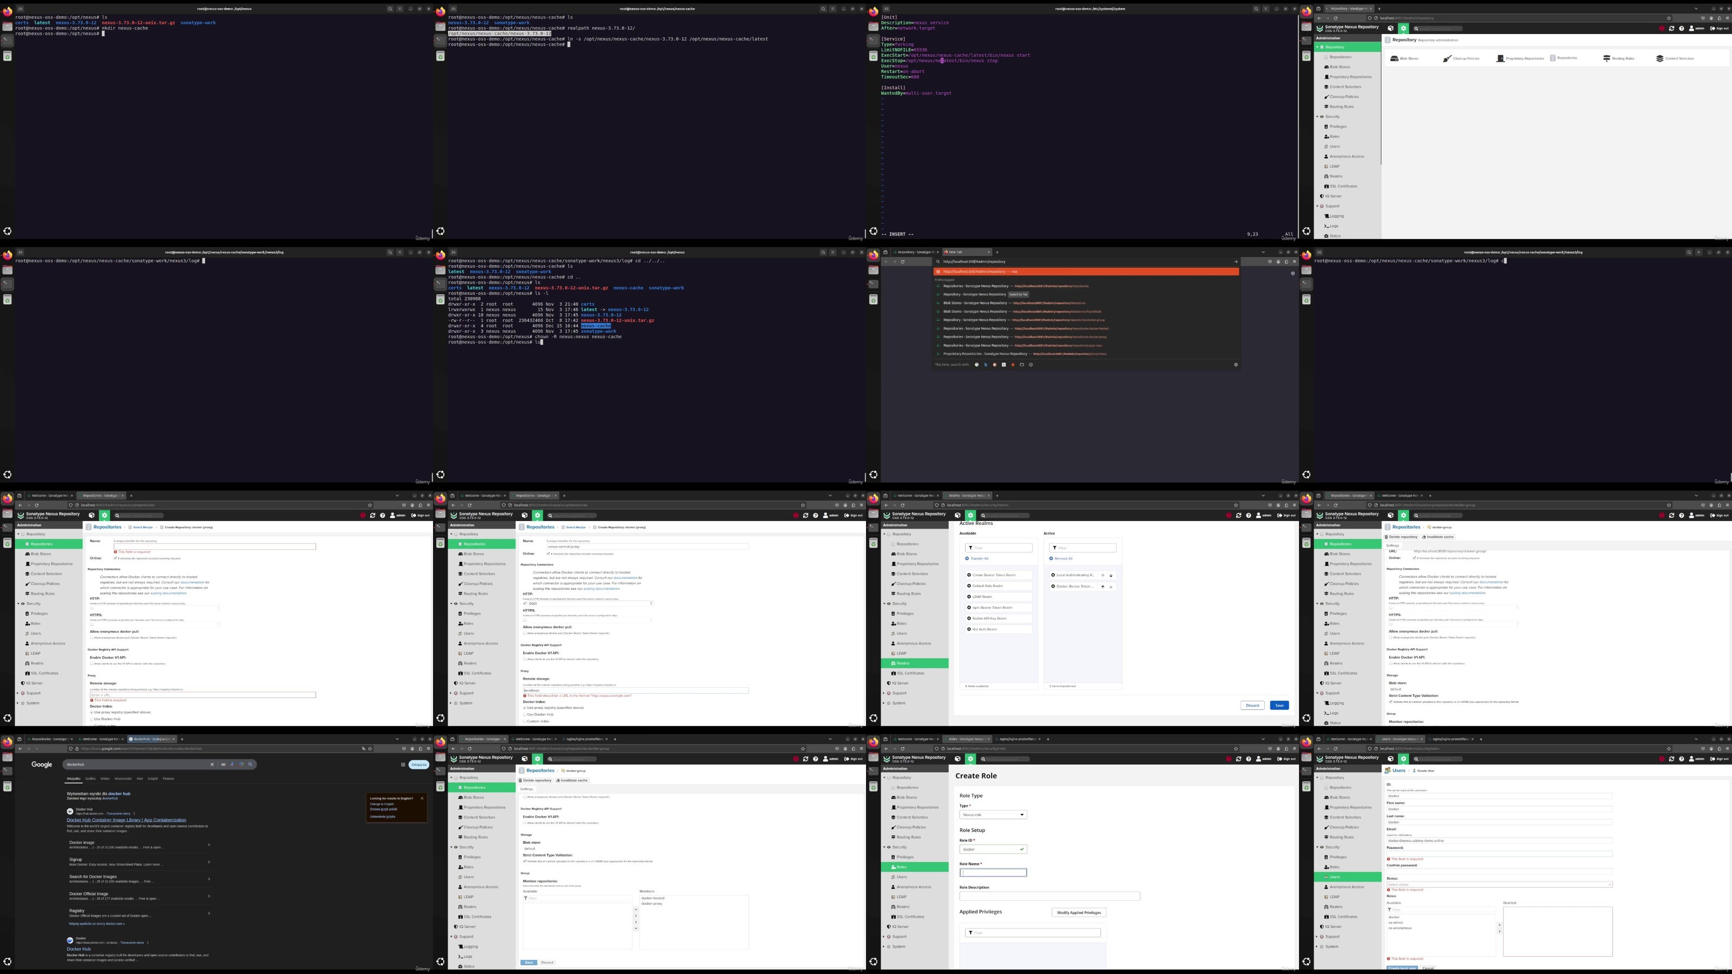Open Routing Rules tile in Repository administration main panel

[1618, 58]
